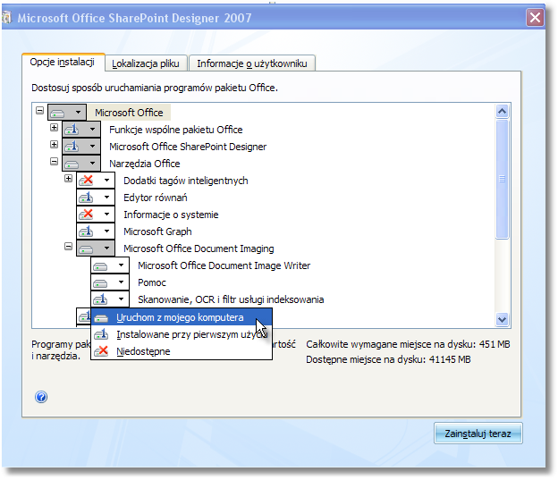The width and height of the screenshot is (558, 480).
Task: Open install-mode dropdown arrow for Microsoft Office
Action: coord(78,113)
